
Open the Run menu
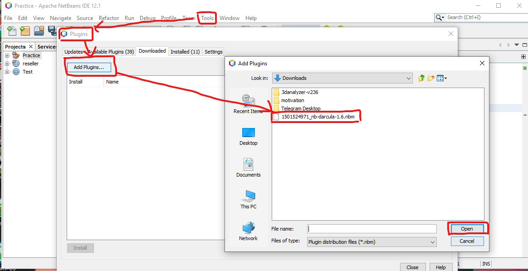tap(129, 18)
